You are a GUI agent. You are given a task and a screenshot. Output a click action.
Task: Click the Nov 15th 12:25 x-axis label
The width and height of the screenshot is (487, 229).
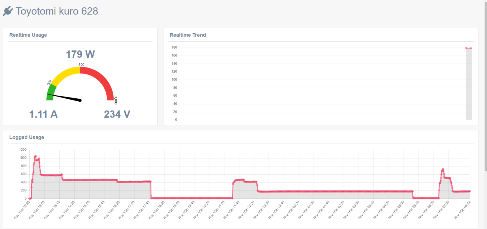coord(22,210)
